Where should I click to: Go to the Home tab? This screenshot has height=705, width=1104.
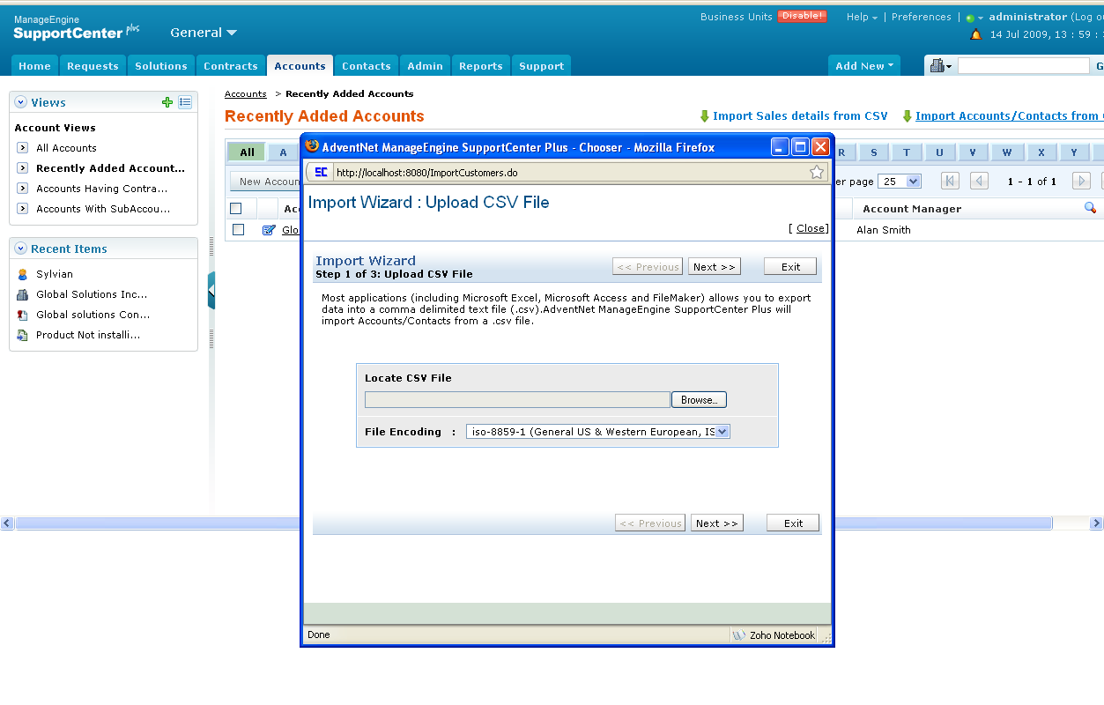[x=34, y=66]
